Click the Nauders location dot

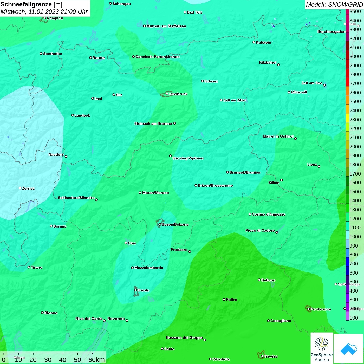click(x=66, y=156)
